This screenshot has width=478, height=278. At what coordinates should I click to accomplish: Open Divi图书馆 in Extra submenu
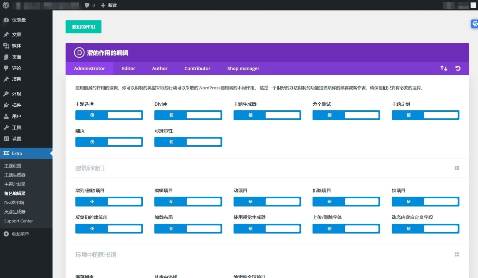coord(14,203)
